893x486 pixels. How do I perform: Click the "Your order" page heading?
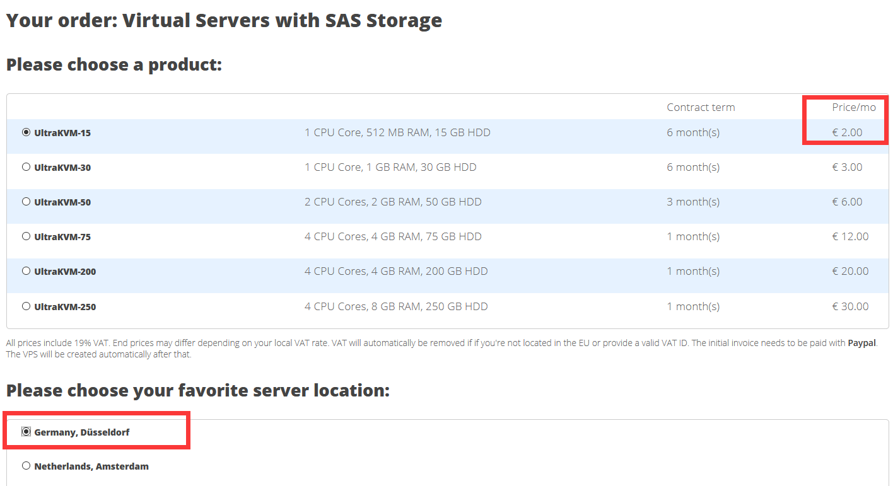click(x=224, y=20)
